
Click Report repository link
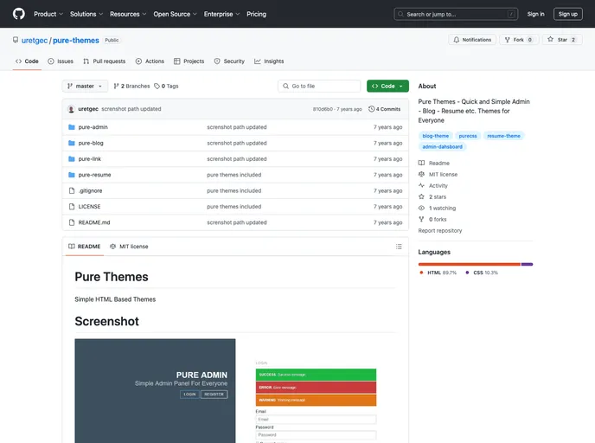pyautogui.click(x=440, y=230)
